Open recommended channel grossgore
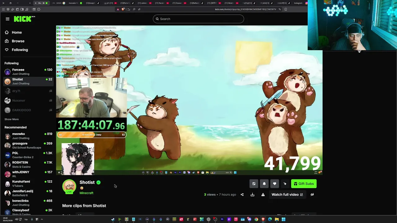The width and height of the screenshot is (397, 223). tap(28, 145)
